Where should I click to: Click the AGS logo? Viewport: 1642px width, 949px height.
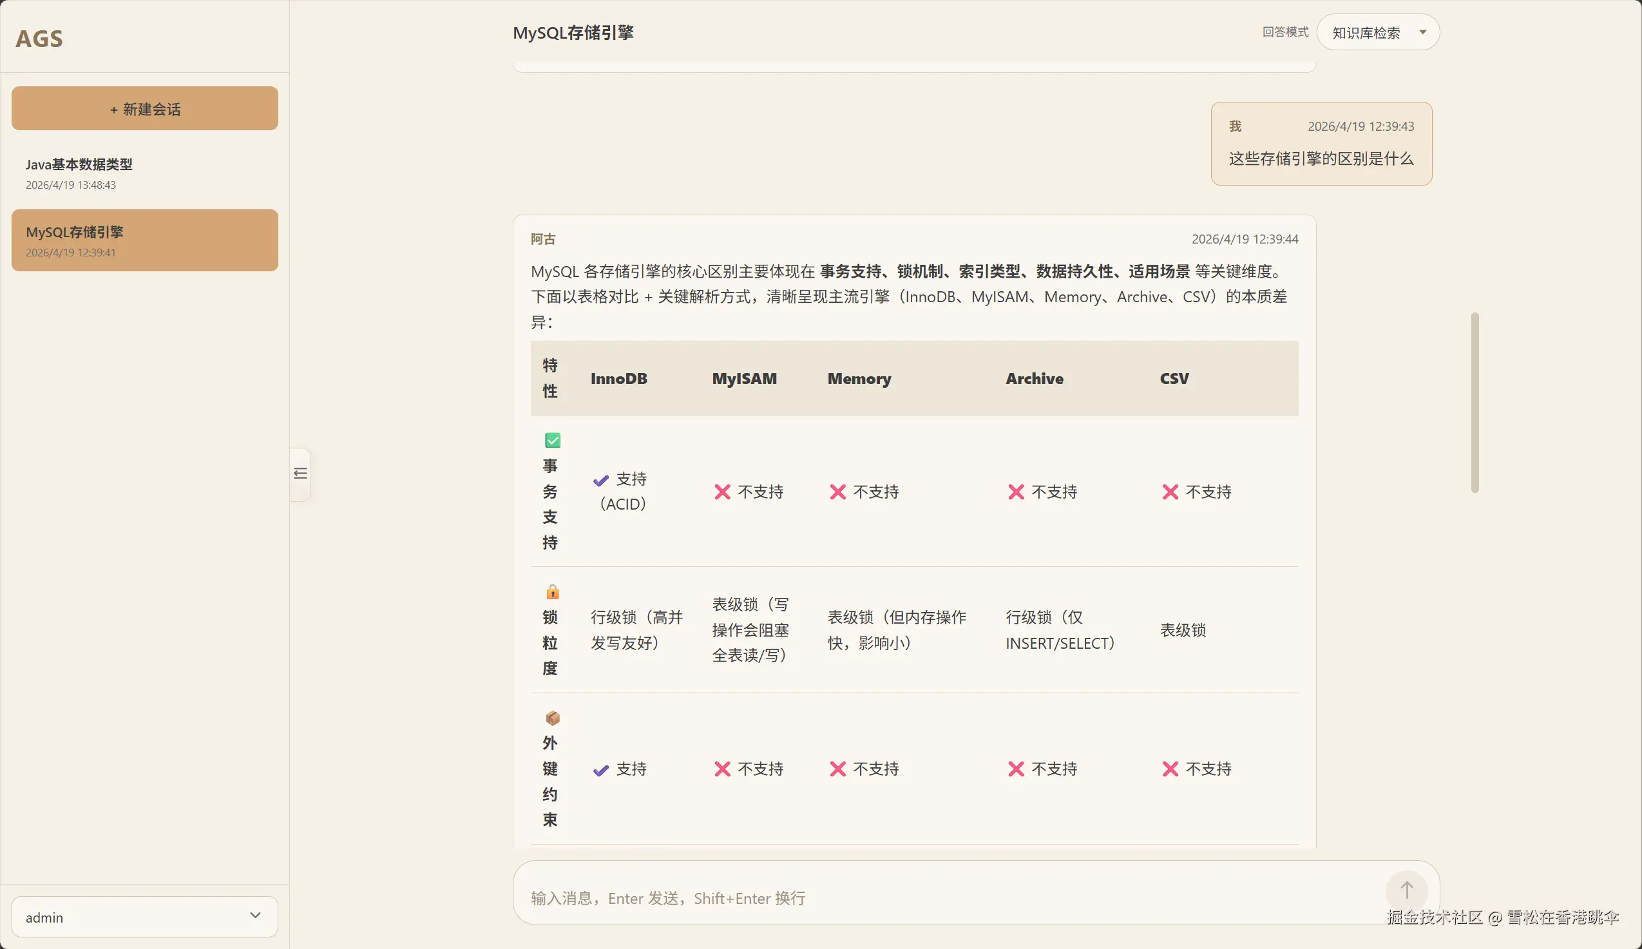pos(40,39)
